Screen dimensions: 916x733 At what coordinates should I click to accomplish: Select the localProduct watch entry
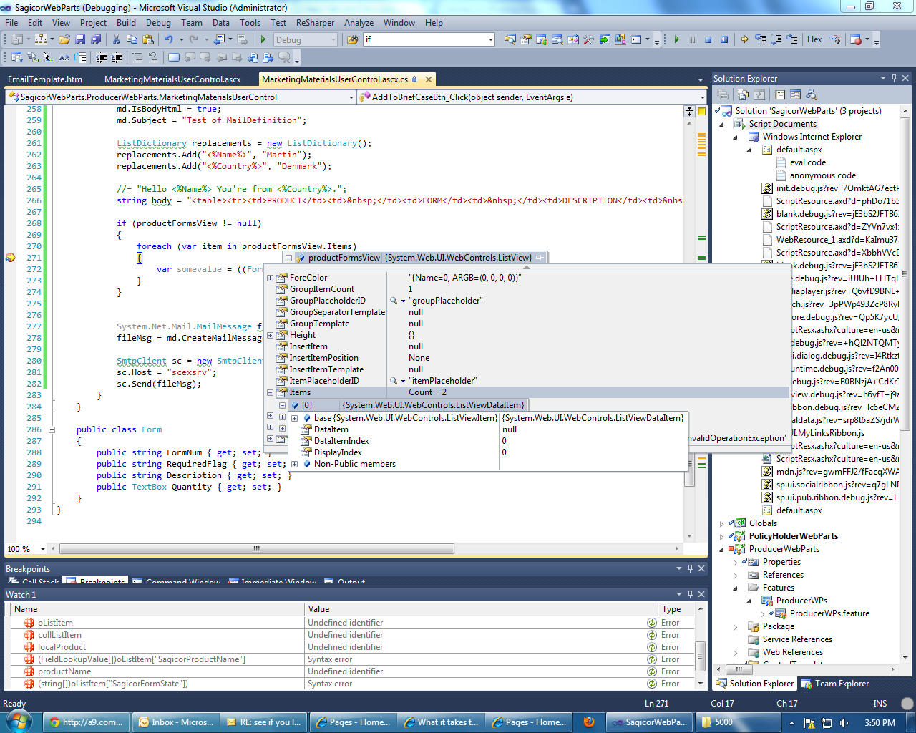tap(62, 647)
